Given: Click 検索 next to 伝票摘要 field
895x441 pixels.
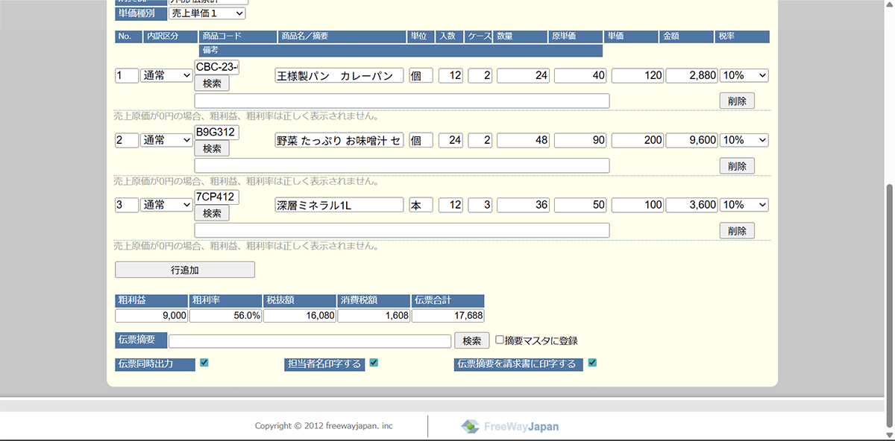Looking at the screenshot, I should click(x=471, y=340).
